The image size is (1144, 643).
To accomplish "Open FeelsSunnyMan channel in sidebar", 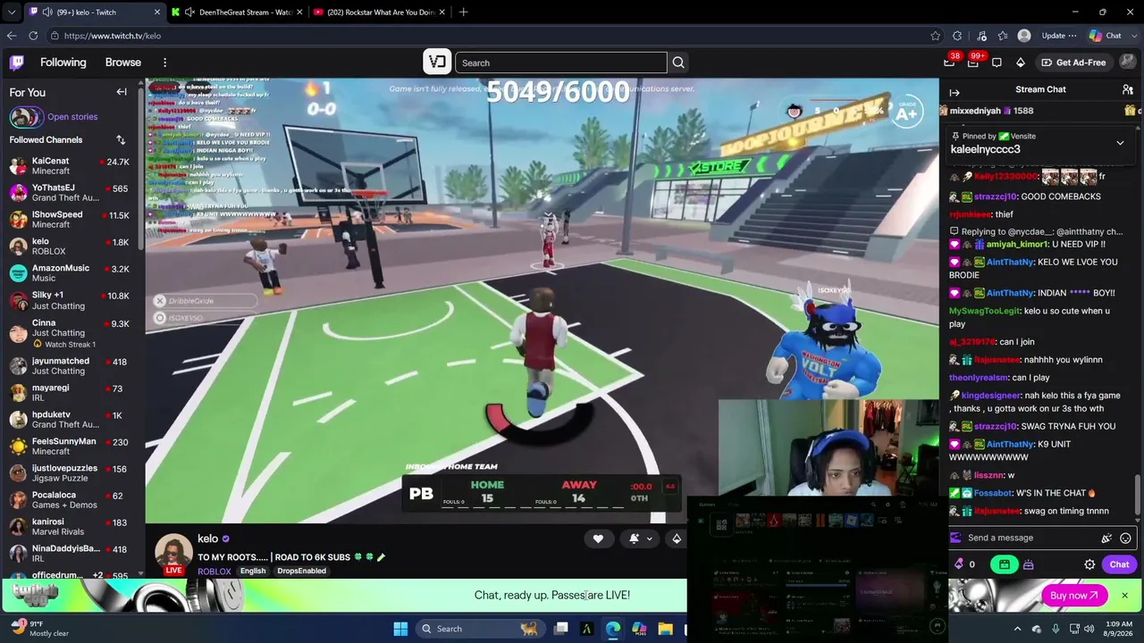I will [71, 447].
